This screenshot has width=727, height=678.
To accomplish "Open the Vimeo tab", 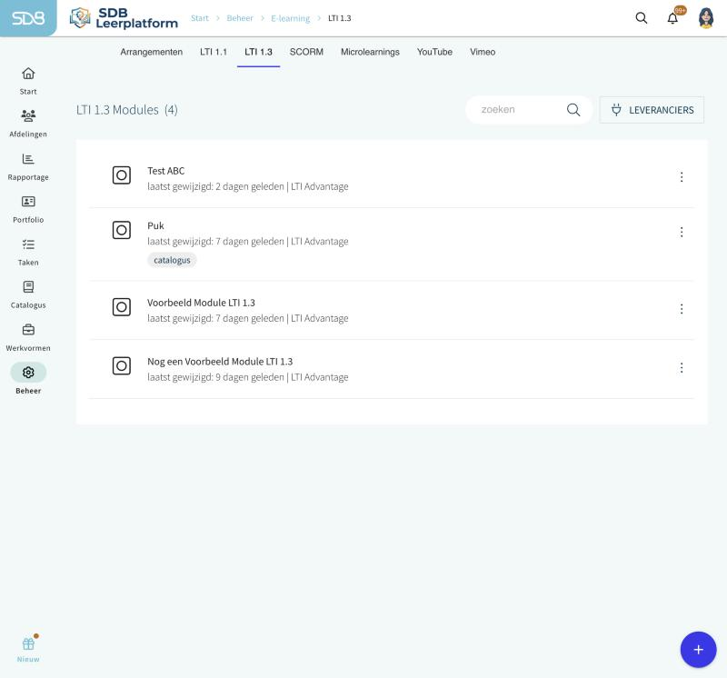I will click(x=483, y=52).
